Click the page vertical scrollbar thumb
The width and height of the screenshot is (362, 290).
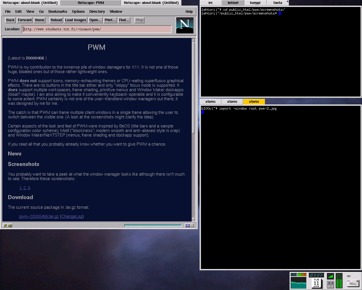(194, 88)
